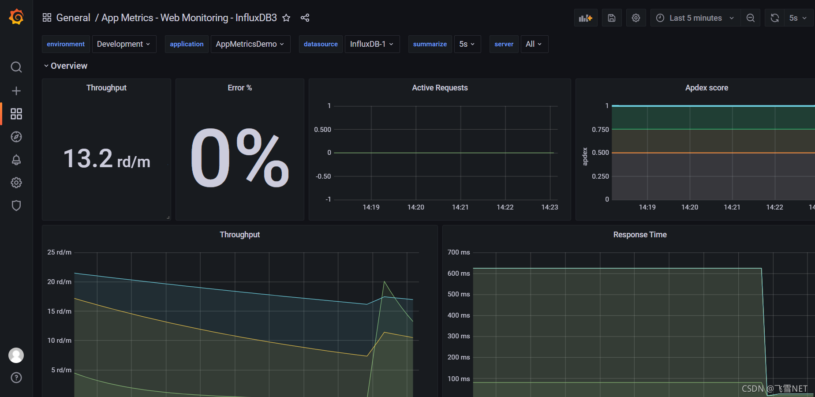The width and height of the screenshot is (815, 397).
Task: Open the Last 5 minutes time picker
Action: coord(695,18)
